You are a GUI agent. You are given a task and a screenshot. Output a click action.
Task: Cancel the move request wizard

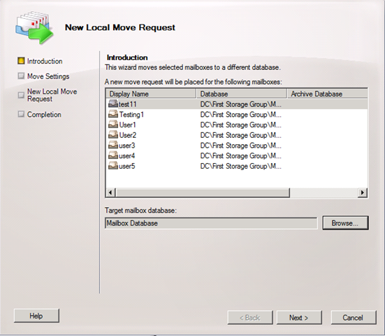pyautogui.click(x=354, y=318)
